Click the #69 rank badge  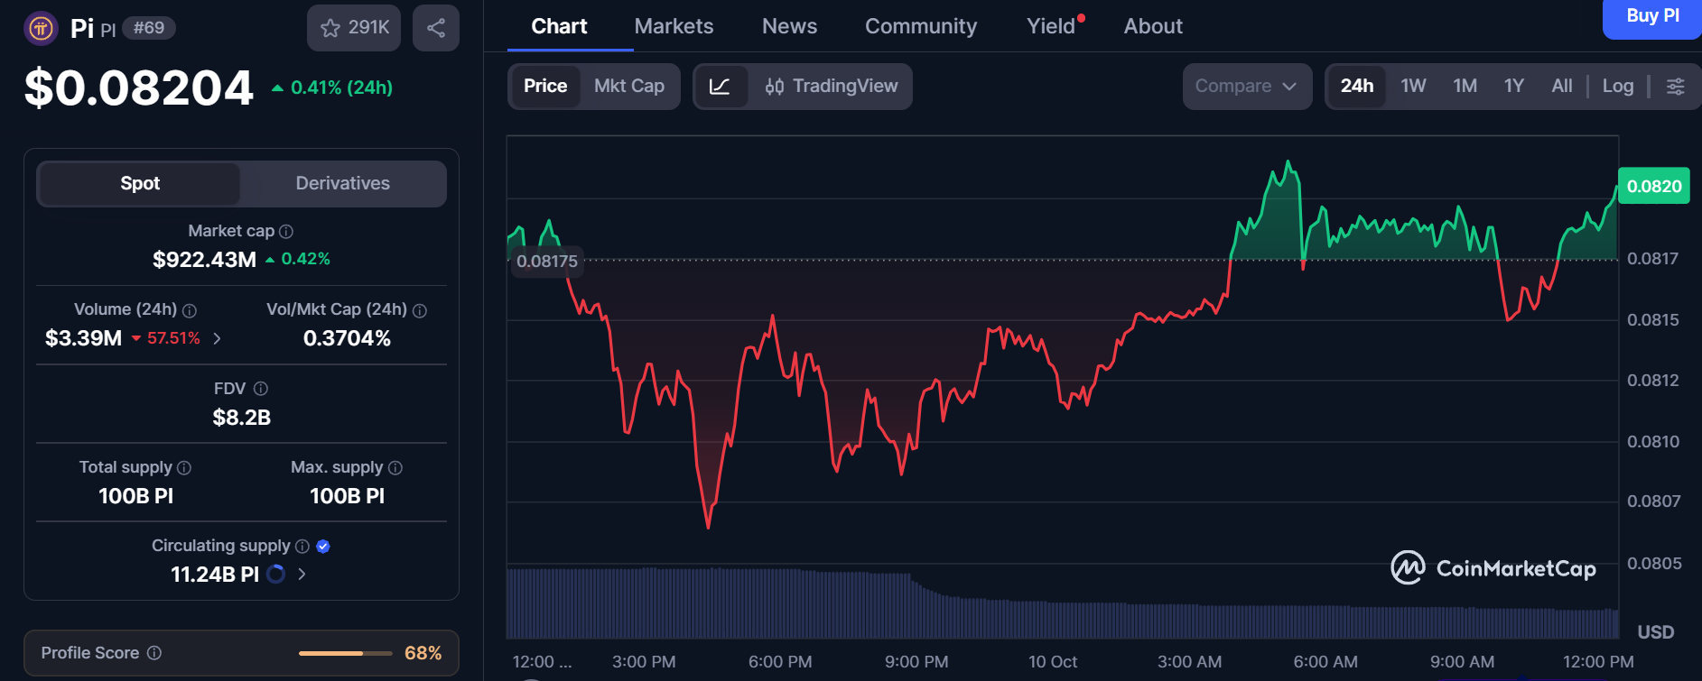click(149, 28)
